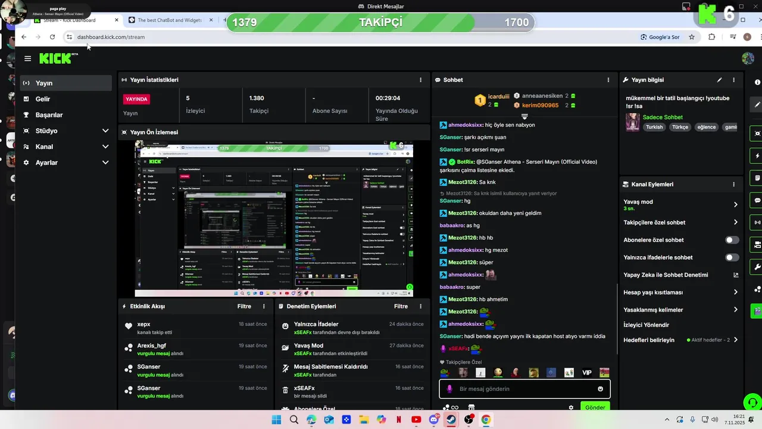This screenshot has height=429, width=762.
Task: Open Hedefleri belirleyin goals
Action: pyautogui.click(x=680, y=340)
